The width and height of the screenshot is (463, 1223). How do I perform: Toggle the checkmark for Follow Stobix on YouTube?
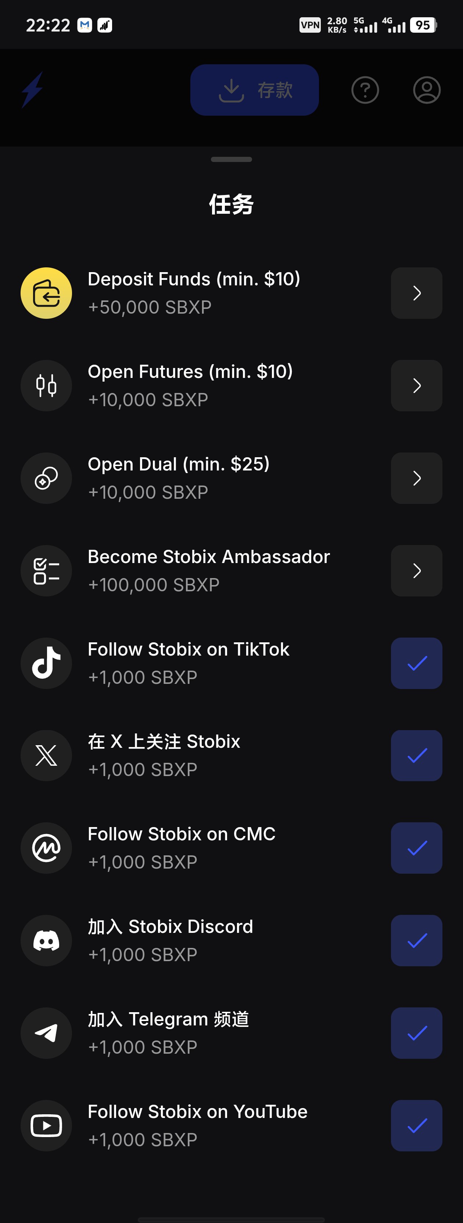(416, 1126)
